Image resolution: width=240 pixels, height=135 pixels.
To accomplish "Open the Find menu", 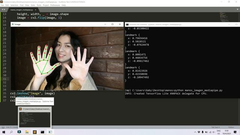I will (22, 5).
